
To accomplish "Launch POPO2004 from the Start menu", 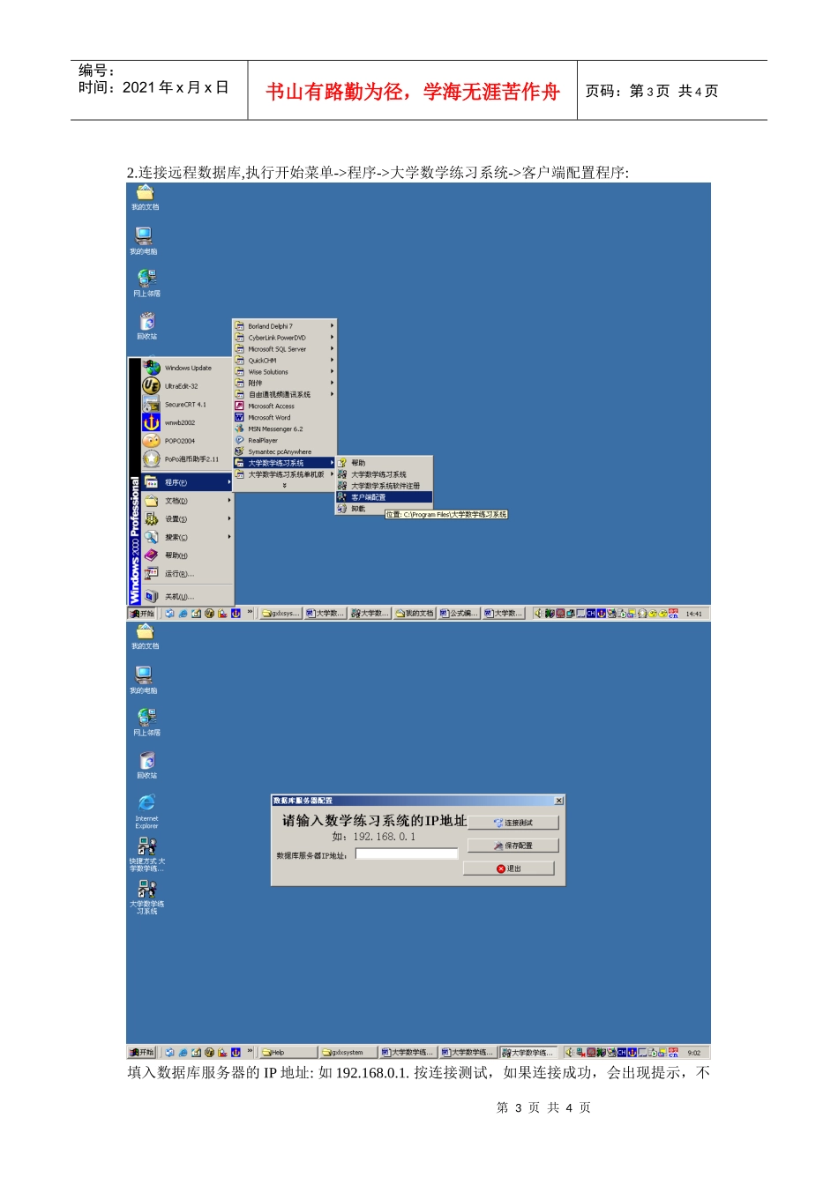I will point(179,441).
